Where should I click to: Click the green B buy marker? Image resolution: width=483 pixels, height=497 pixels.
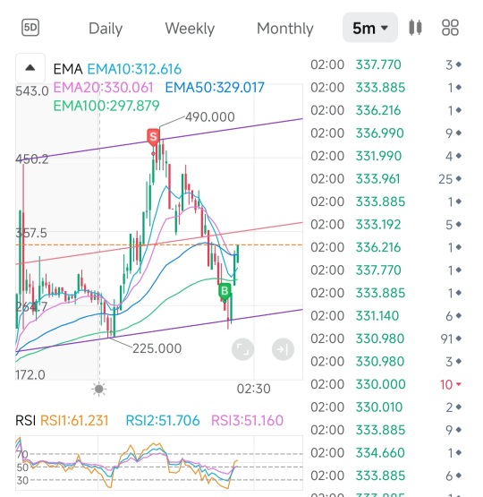225,291
